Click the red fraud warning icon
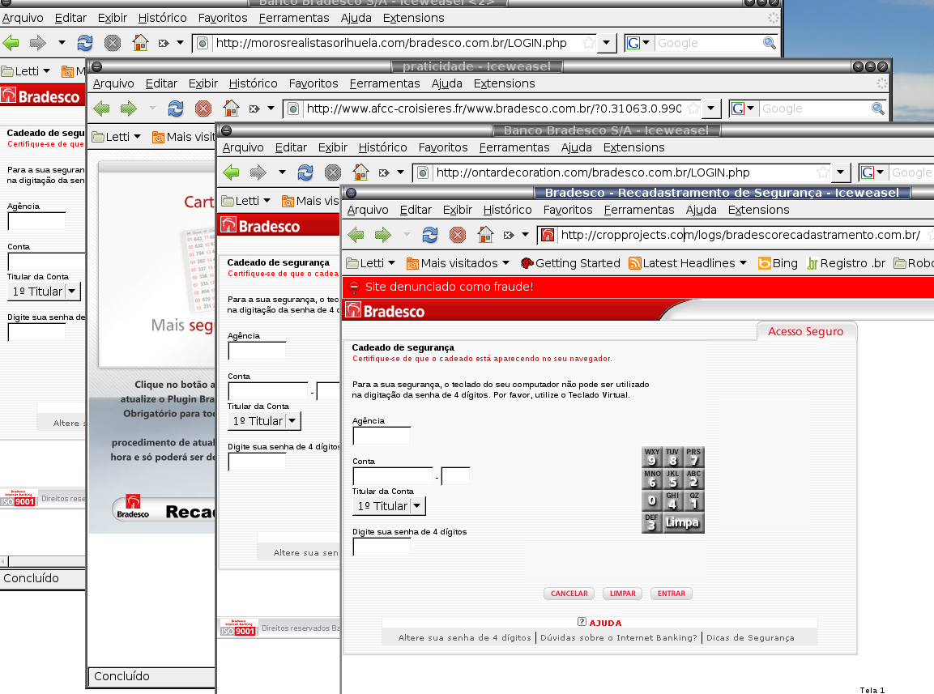 (354, 287)
